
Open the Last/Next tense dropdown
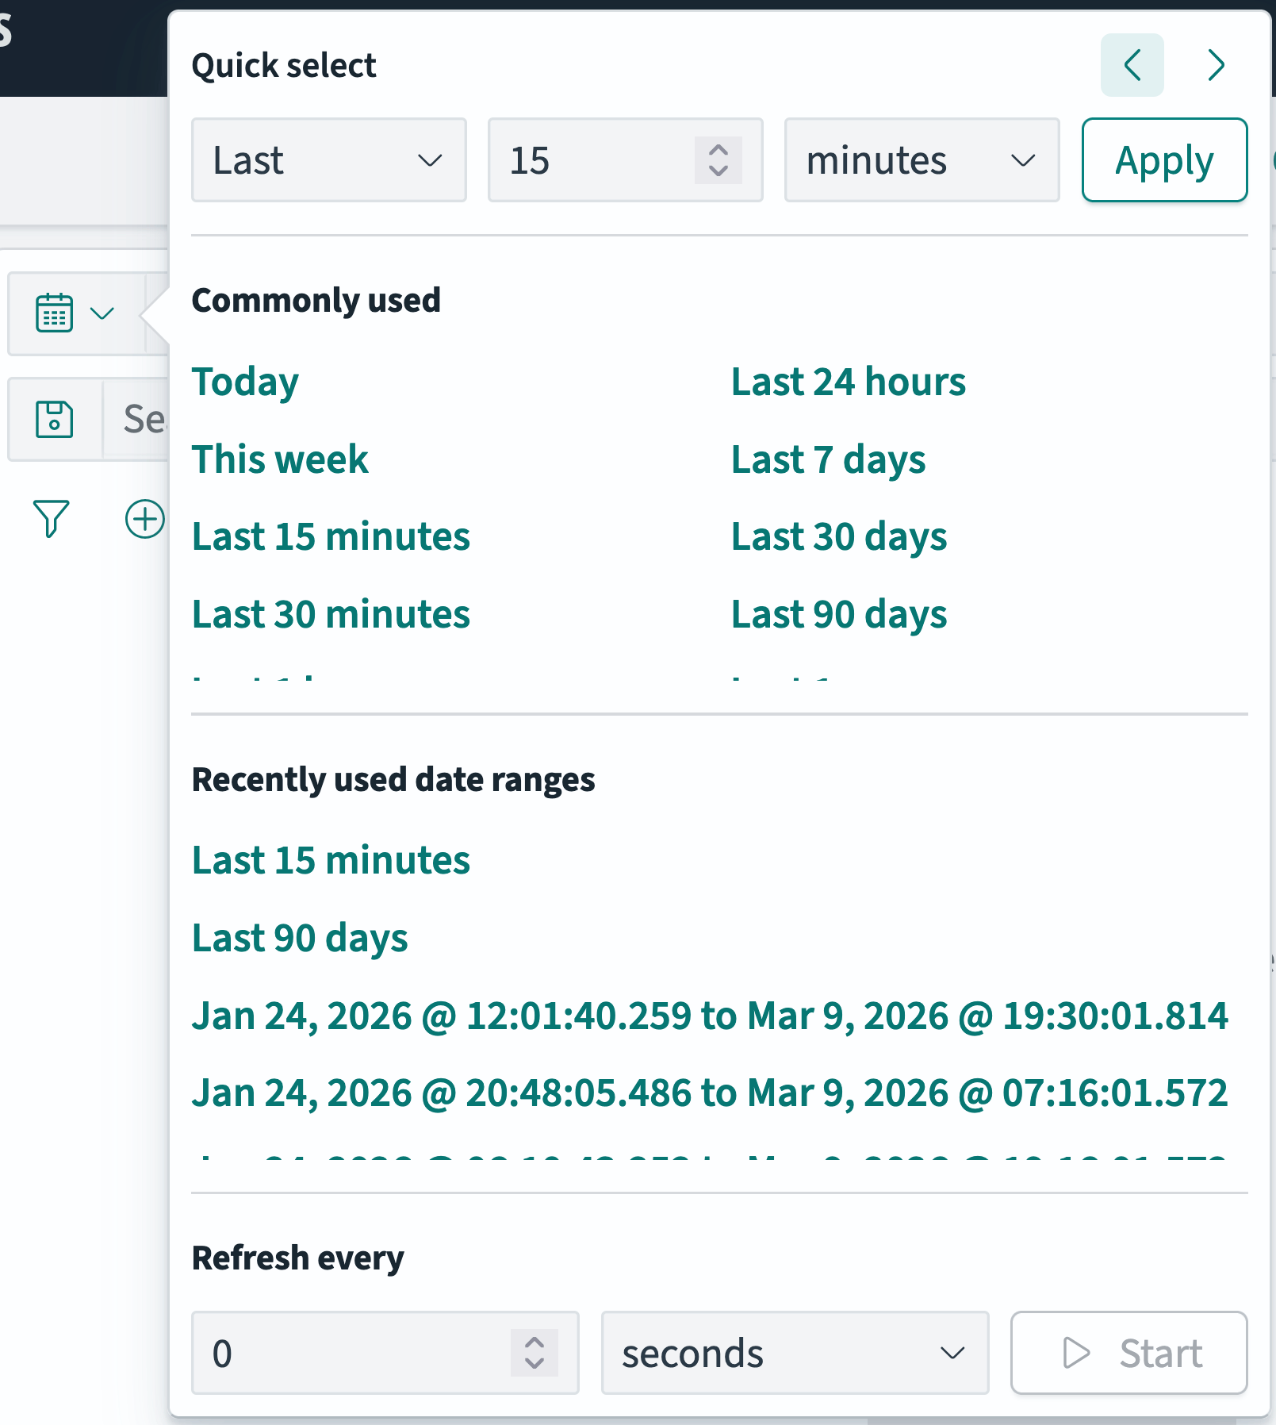tap(328, 160)
